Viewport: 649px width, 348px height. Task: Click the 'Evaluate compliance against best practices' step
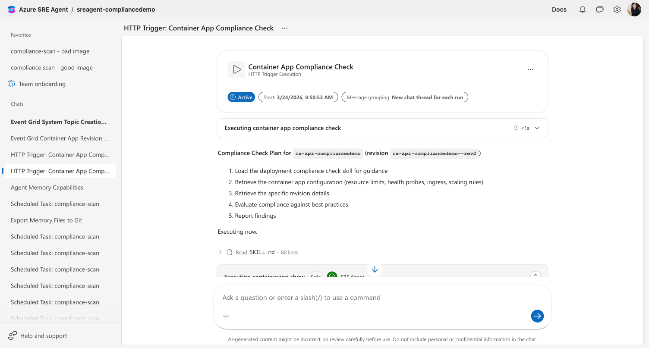pos(291,204)
